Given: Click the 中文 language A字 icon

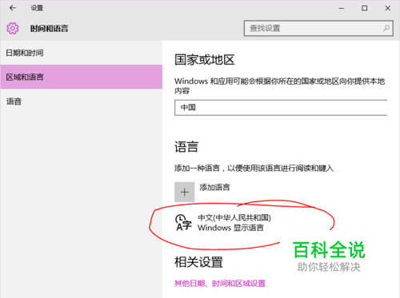Looking at the screenshot, I should 183,222.
